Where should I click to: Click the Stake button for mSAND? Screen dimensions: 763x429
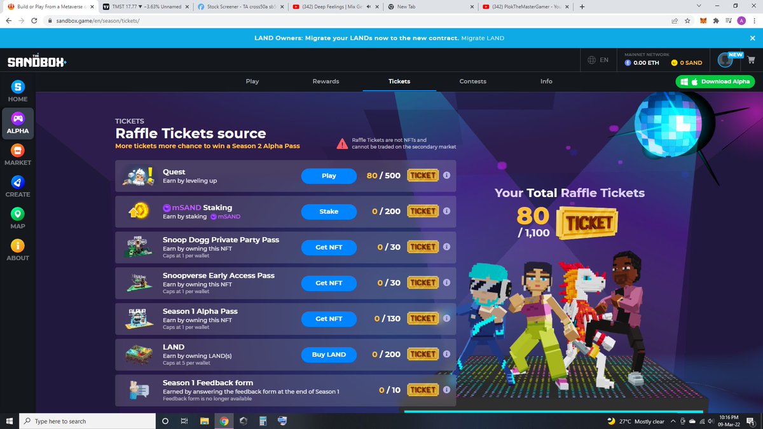tap(329, 211)
